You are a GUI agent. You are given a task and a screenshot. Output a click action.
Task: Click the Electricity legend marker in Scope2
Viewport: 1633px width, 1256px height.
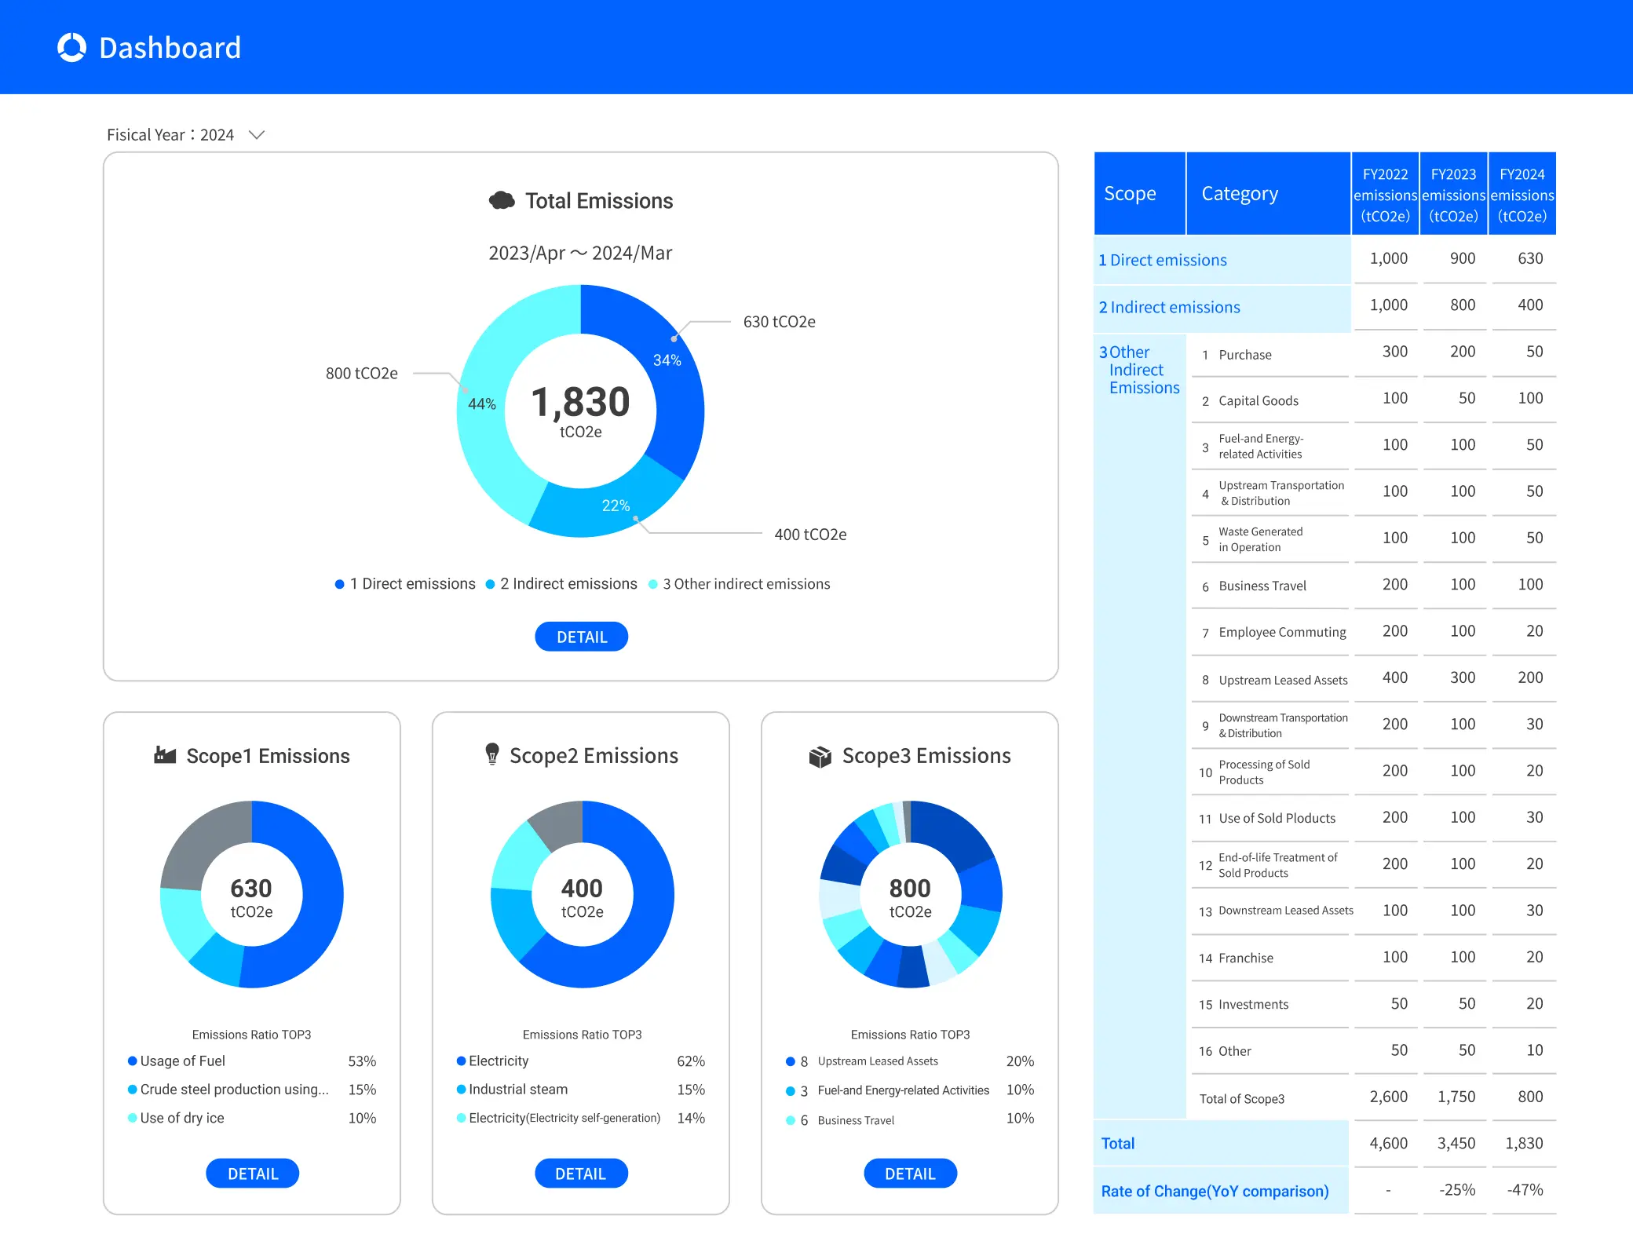click(462, 1061)
